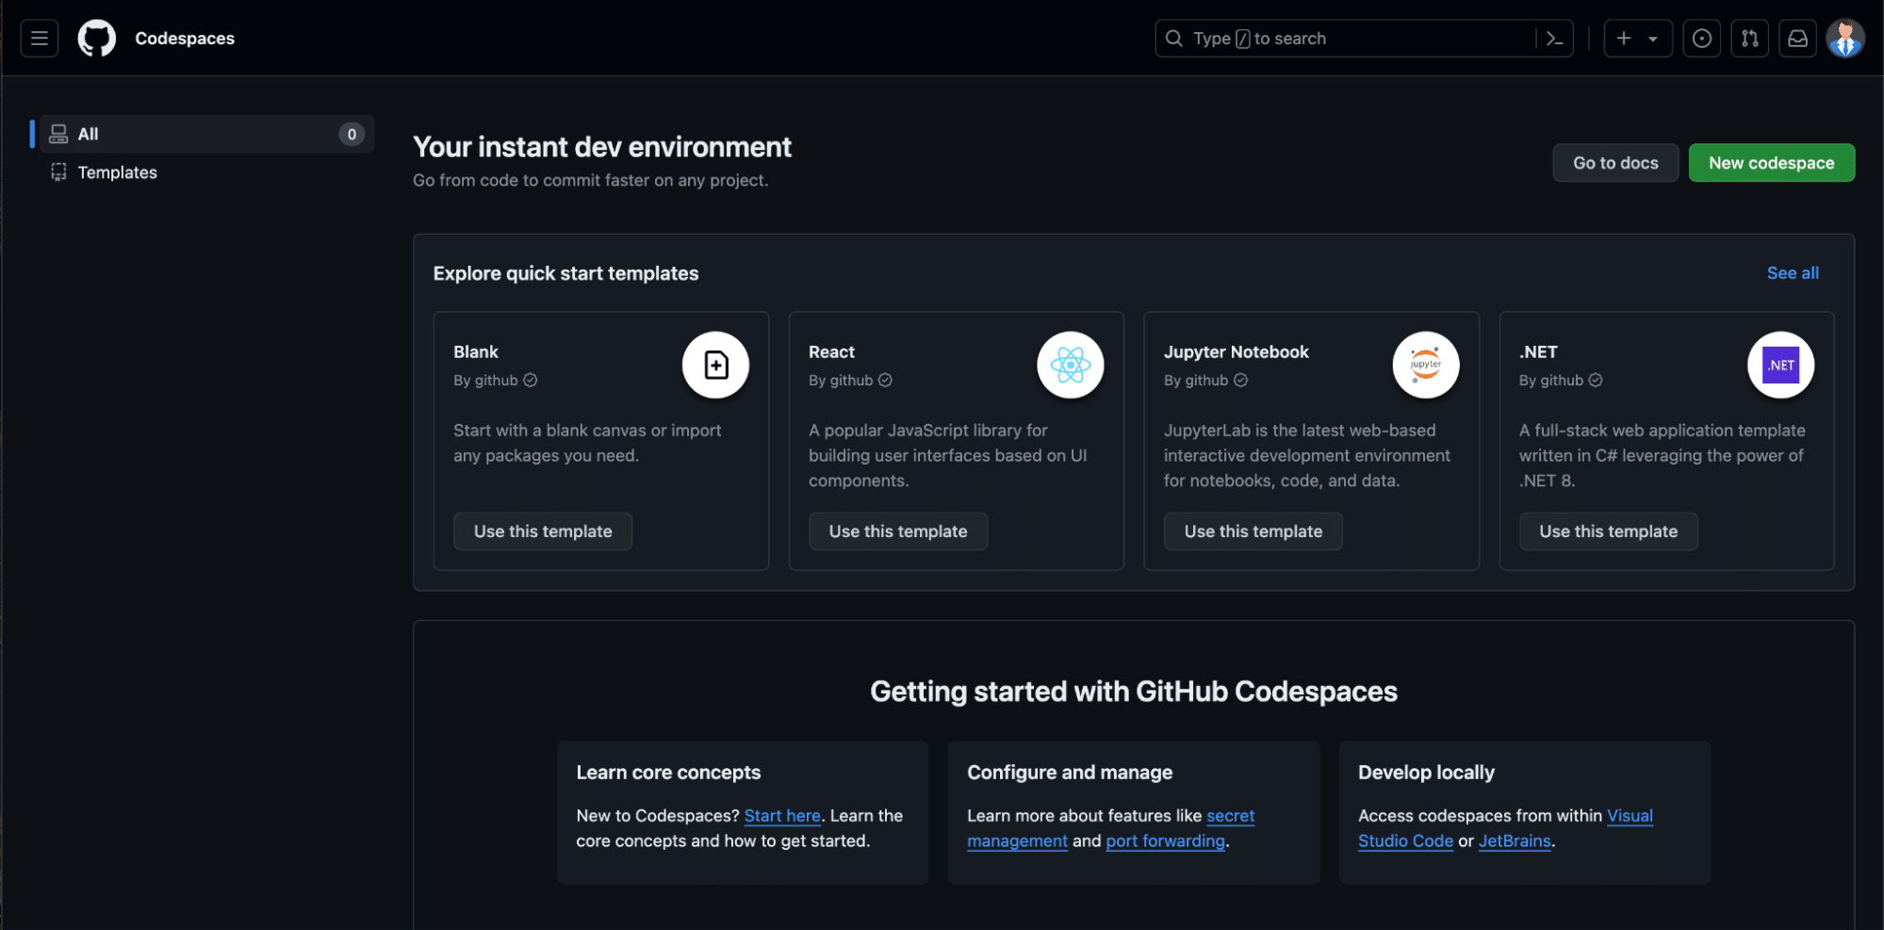1884x930 pixels.
Task: Click your profile avatar
Action: pyautogui.click(x=1844, y=38)
